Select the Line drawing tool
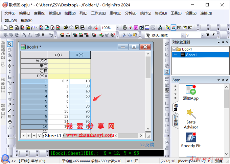Image resolution: width=230 pixels, height=164 pixels. click(9, 110)
